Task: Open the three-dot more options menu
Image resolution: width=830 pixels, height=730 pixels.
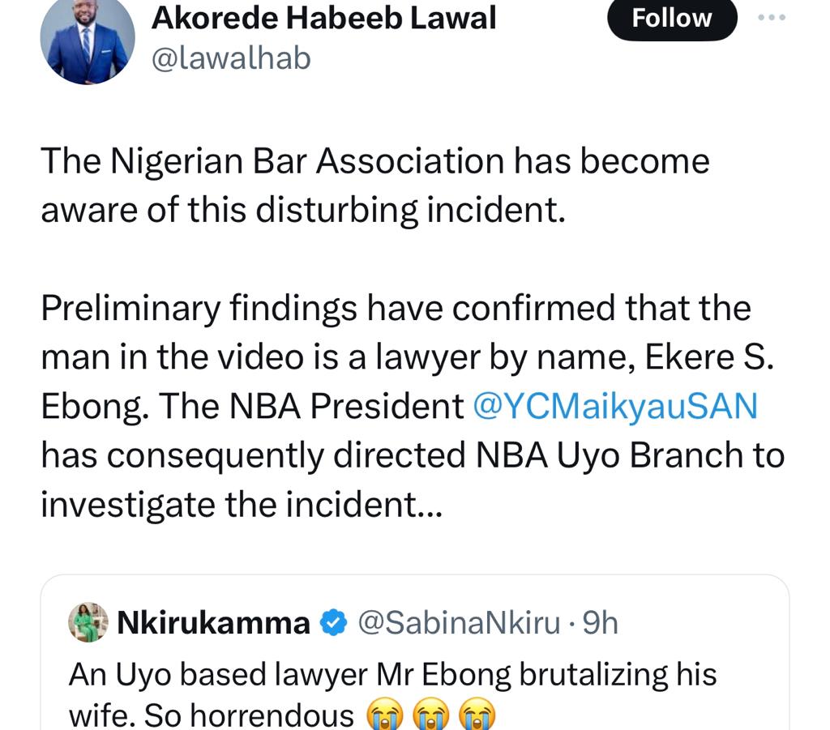Action: [771, 18]
